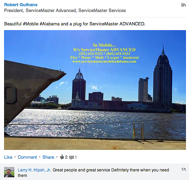Click the servicemastermobilealabama.com text in image

[104, 61]
